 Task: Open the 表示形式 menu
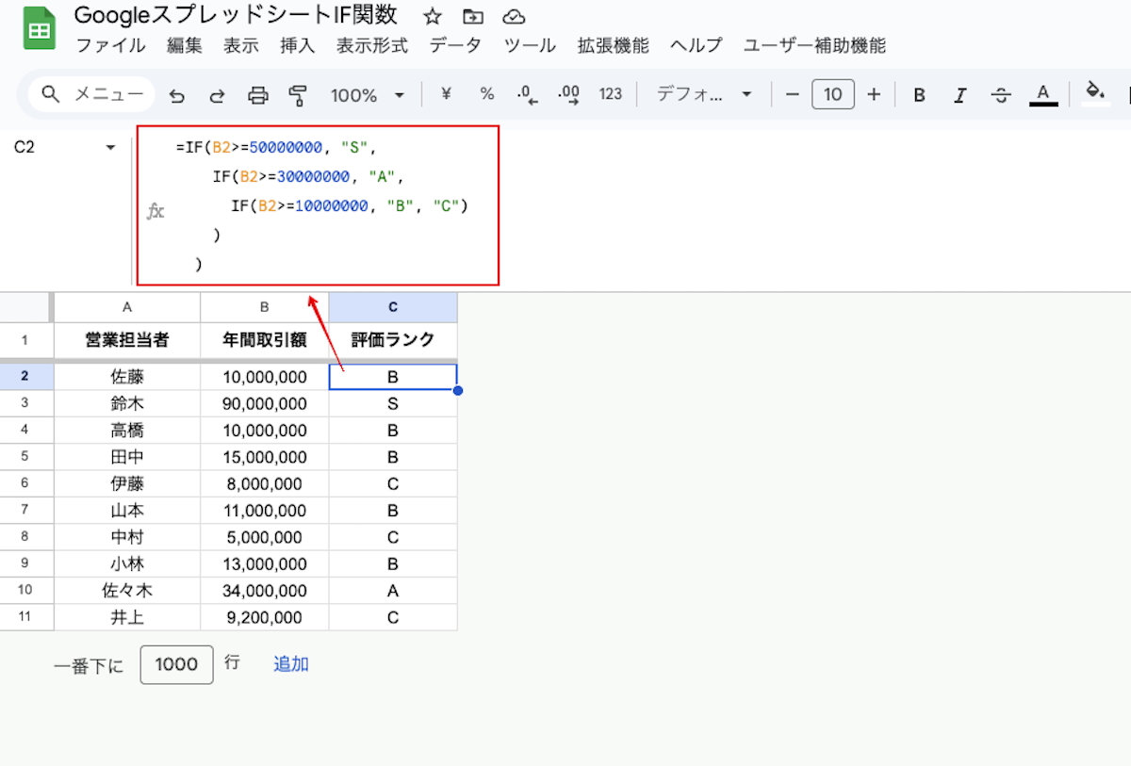click(372, 45)
